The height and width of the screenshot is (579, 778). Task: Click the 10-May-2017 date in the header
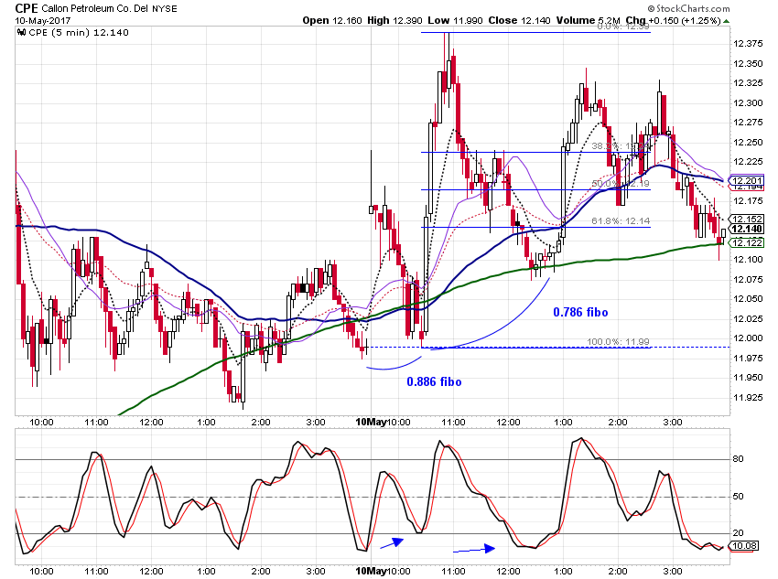coord(43,20)
